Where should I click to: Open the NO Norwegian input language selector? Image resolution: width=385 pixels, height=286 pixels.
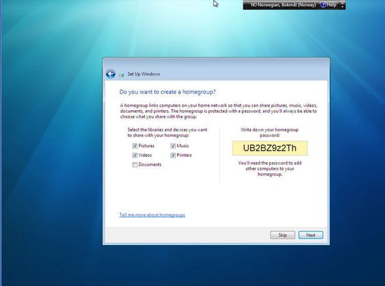pyautogui.click(x=283, y=5)
